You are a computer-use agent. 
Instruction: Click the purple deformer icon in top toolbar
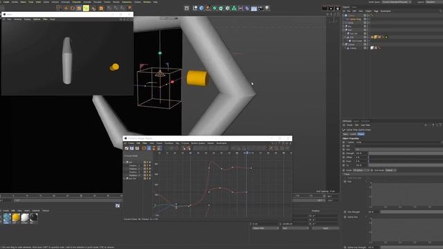(x=247, y=8)
